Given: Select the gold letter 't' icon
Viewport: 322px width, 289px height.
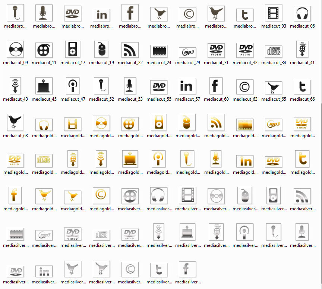Looking at the screenshot, I should [302, 159].
